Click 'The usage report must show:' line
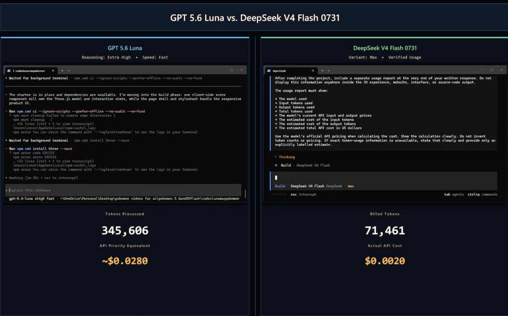The width and height of the screenshot is (508, 316). click(301, 91)
